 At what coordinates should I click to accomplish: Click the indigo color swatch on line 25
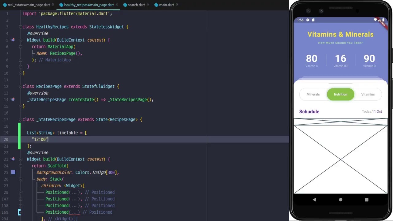click(13, 173)
